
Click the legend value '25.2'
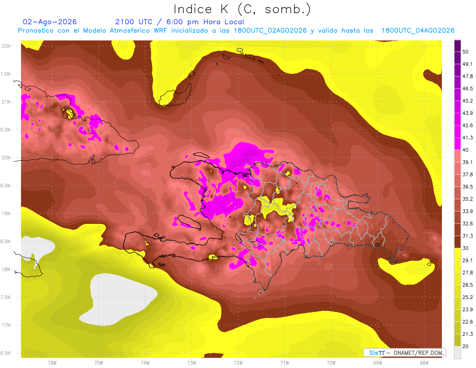(x=468, y=297)
